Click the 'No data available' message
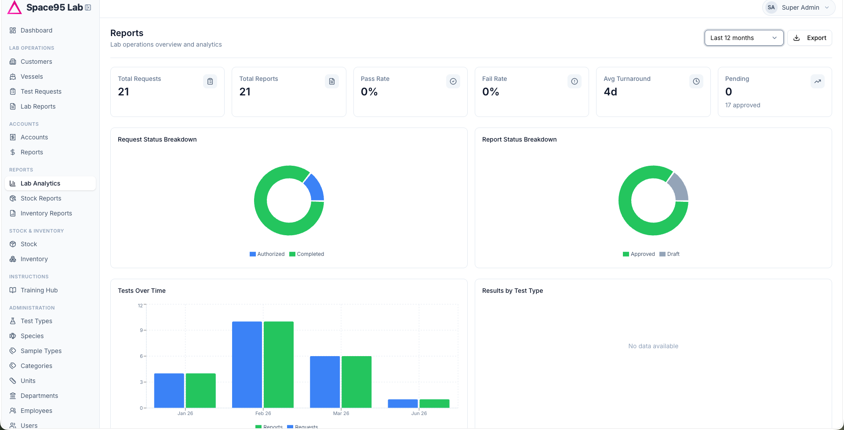This screenshot has width=844, height=430. coord(653,346)
